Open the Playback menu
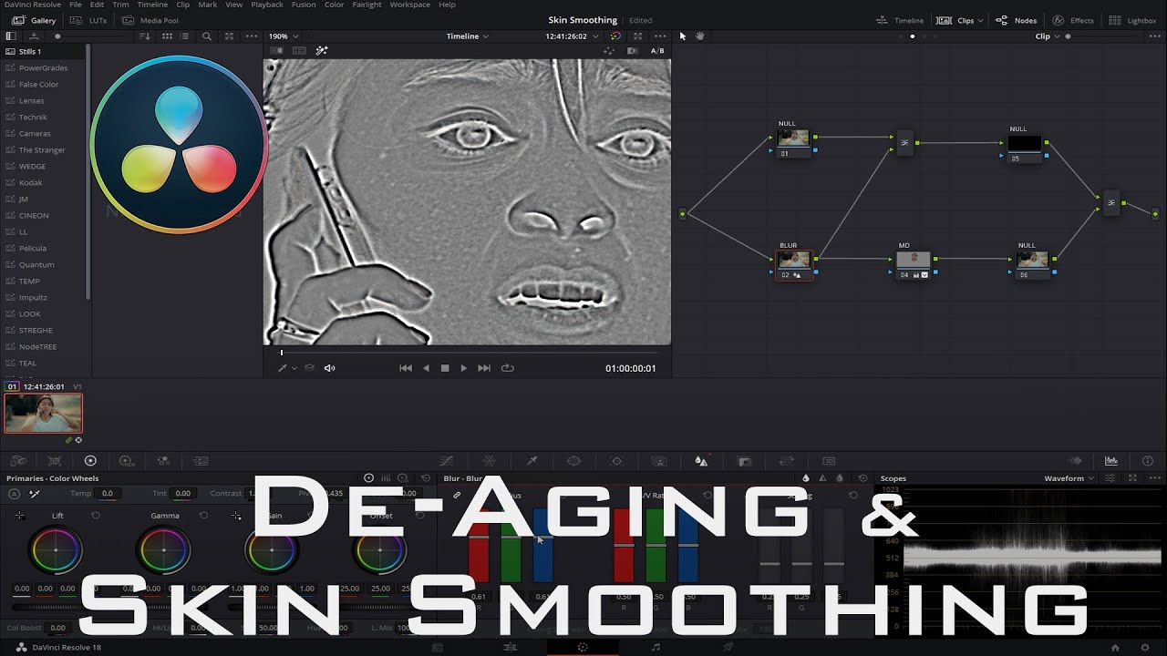This screenshot has width=1167, height=656. tap(267, 5)
